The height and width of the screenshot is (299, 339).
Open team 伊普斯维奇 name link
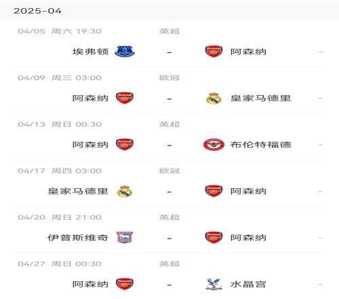click(78, 238)
